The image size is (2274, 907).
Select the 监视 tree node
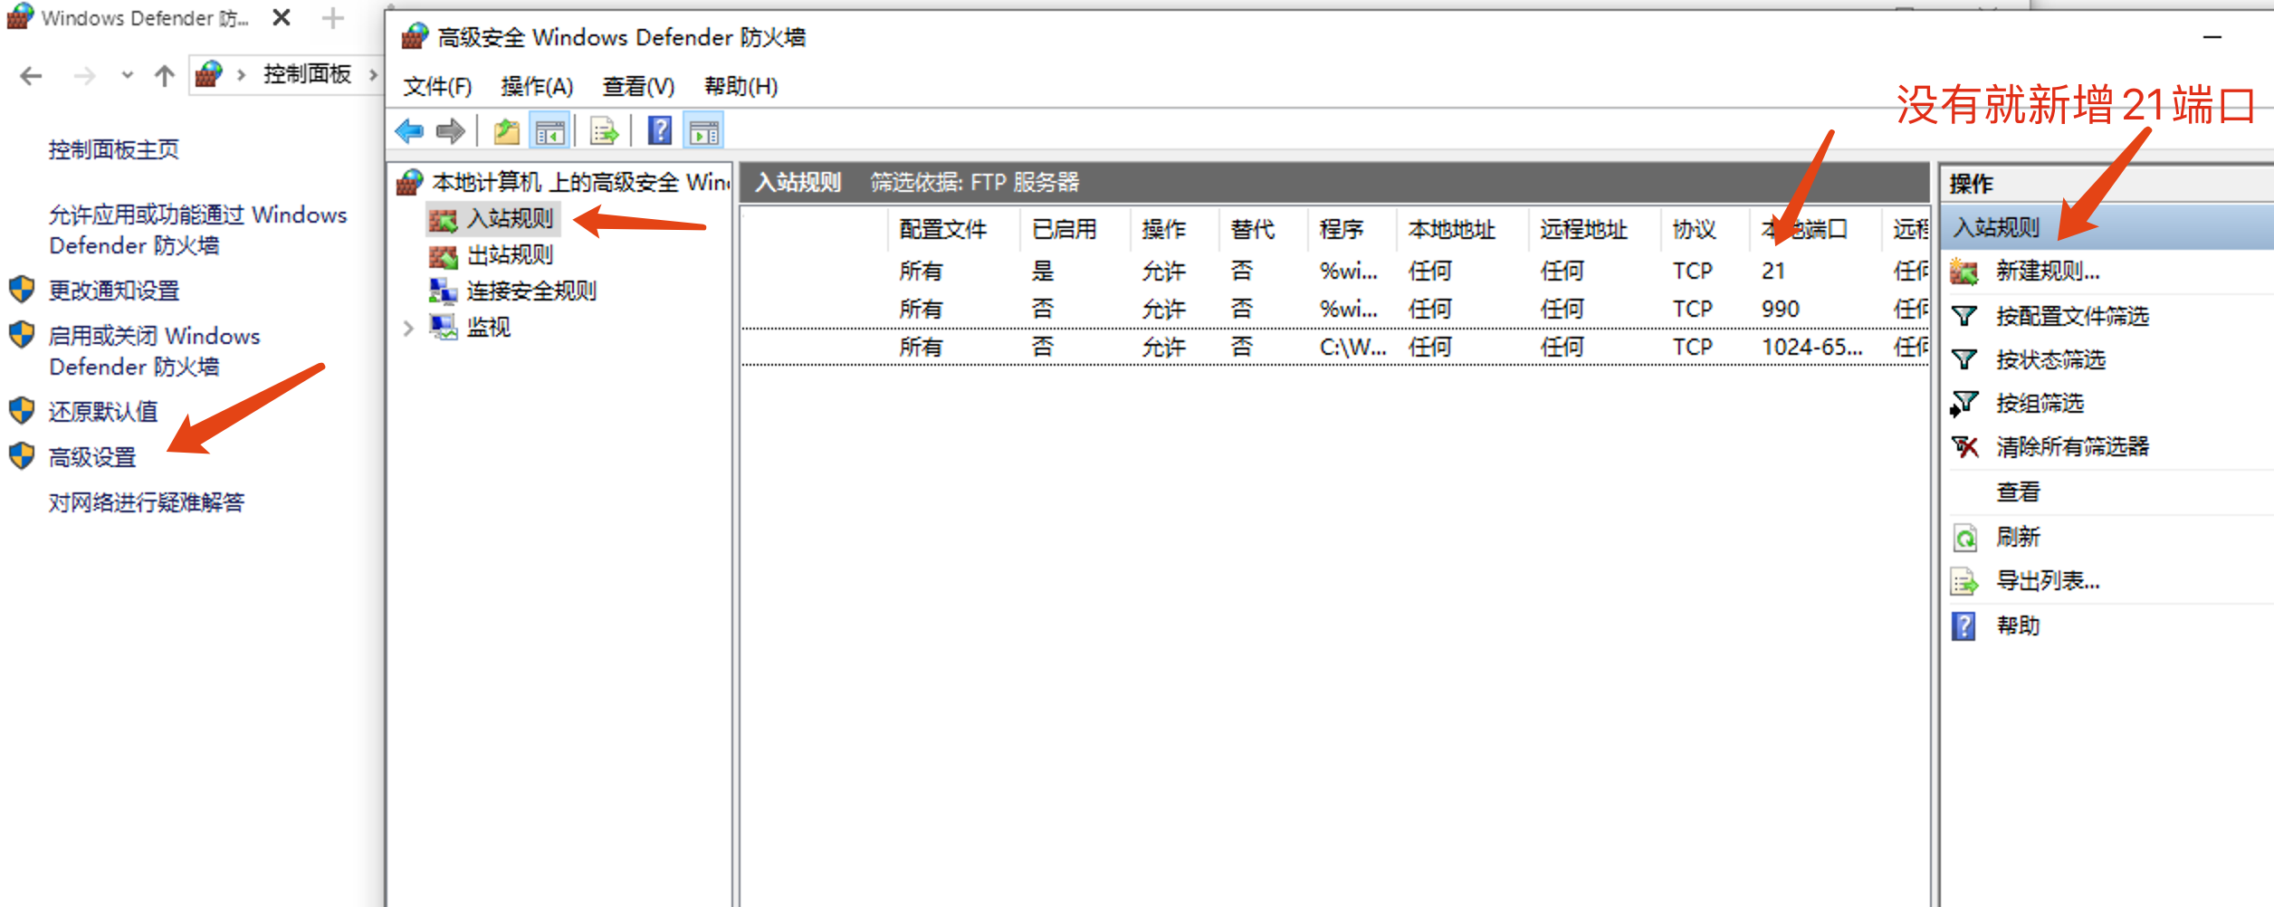pyautogui.click(x=489, y=327)
